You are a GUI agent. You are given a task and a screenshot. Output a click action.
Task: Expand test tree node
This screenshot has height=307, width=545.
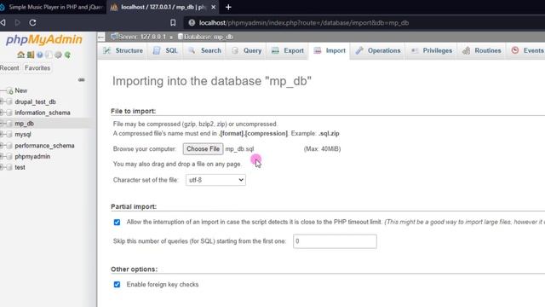2,167
